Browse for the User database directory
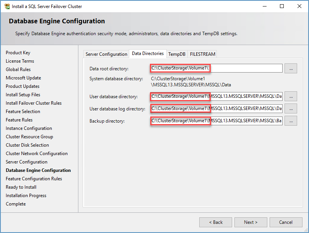The width and height of the screenshot is (309, 233). tap(291, 97)
